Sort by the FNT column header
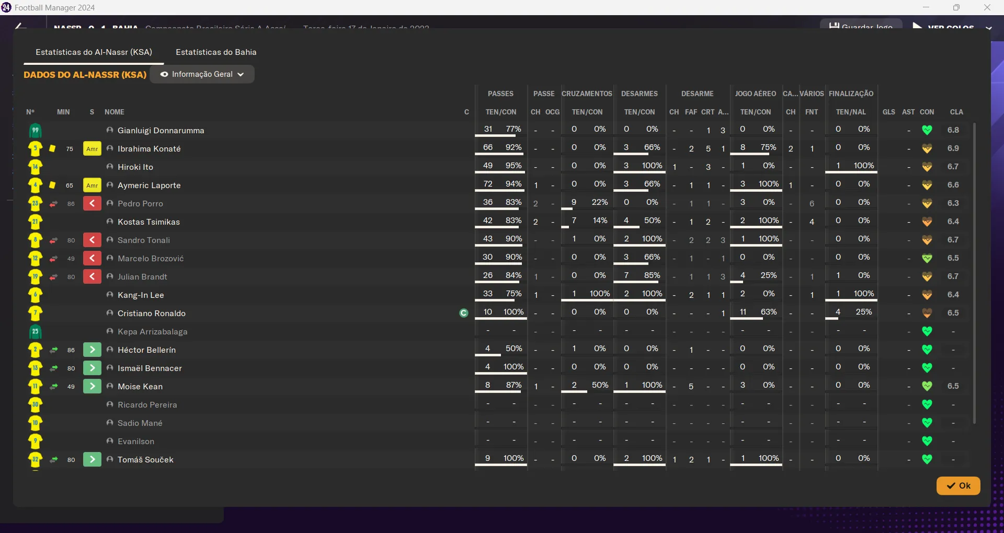Screen dimensions: 1004x533 [x=812, y=112]
